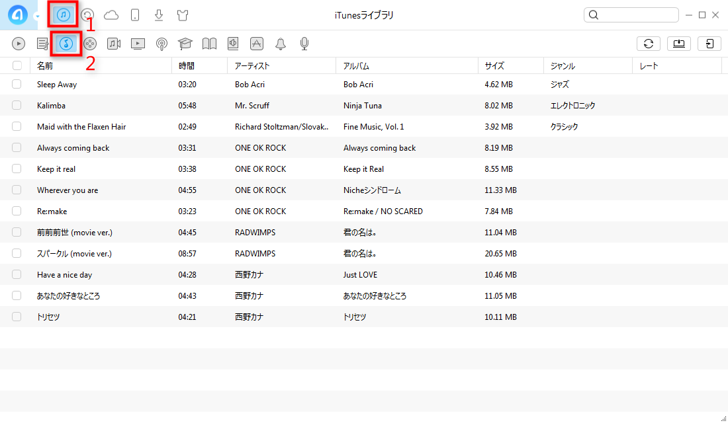Tick the スパークル (movie ver.) checkbox
Viewport: 728px width, 423px height.
(17, 253)
